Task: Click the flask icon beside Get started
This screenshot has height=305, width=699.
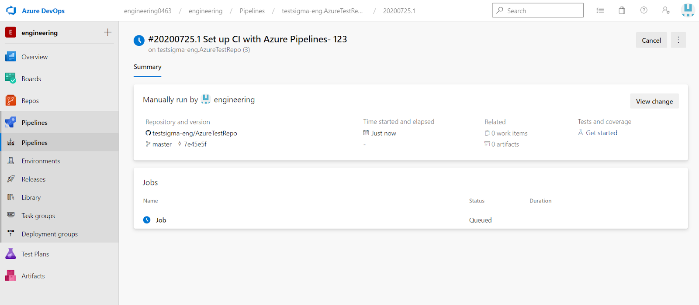Action: pos(581,133)
